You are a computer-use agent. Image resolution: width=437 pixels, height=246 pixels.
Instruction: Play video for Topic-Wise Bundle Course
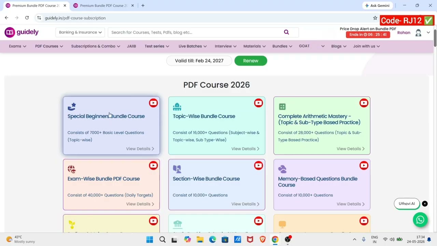(258, 103)
